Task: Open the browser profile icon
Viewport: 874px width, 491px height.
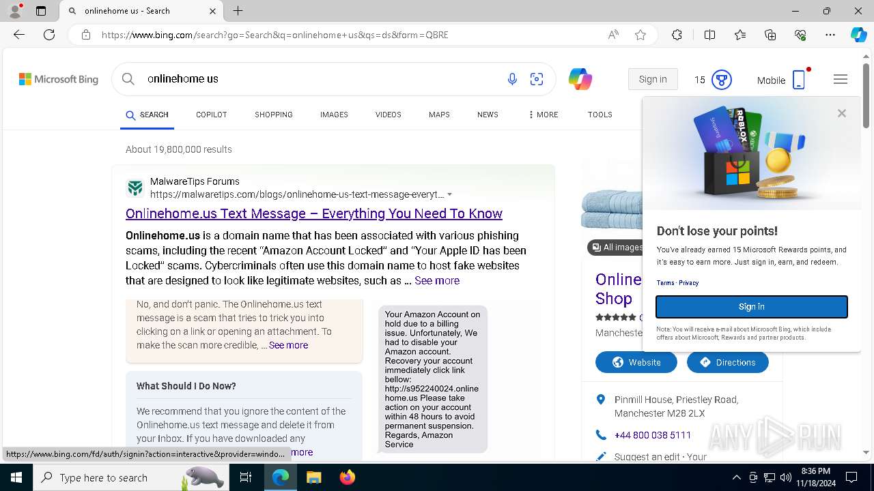Action: (x=15, y=11)
